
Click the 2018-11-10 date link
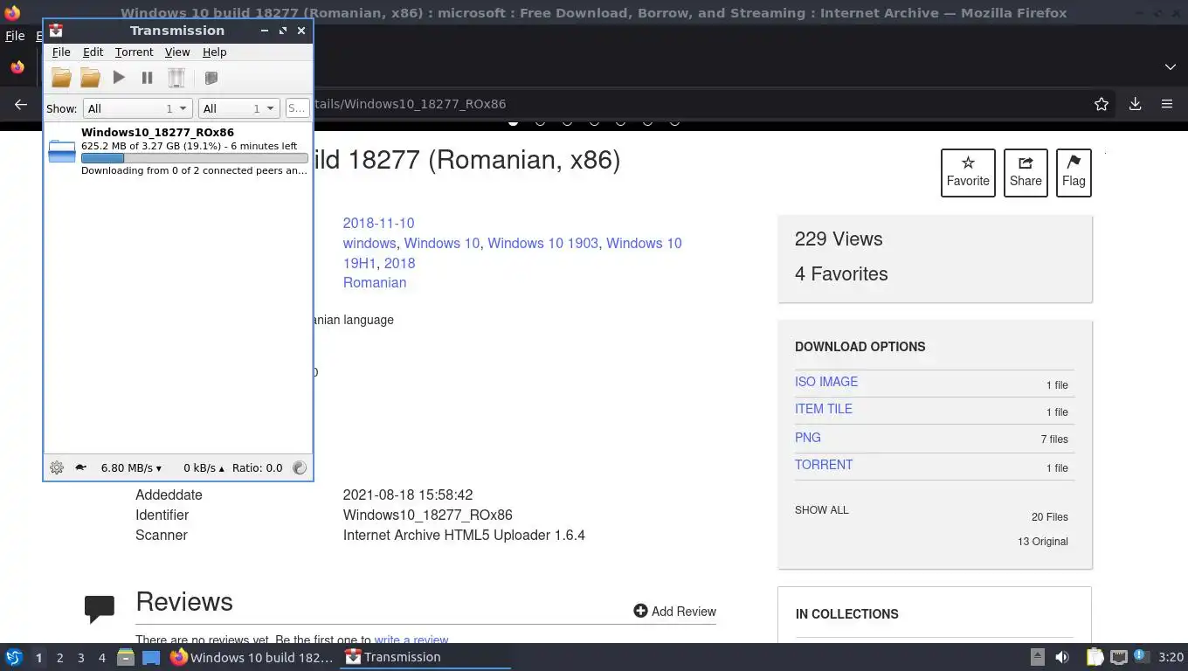coord(378,224)
